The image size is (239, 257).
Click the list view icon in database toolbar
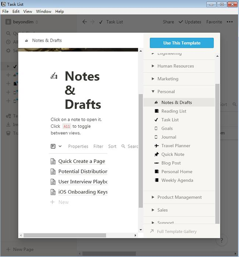coord(53,146)
